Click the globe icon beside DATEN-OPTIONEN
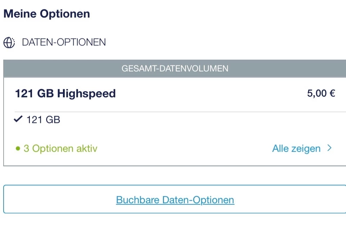This screenshot has height=231, width=346. click(9, 43)
